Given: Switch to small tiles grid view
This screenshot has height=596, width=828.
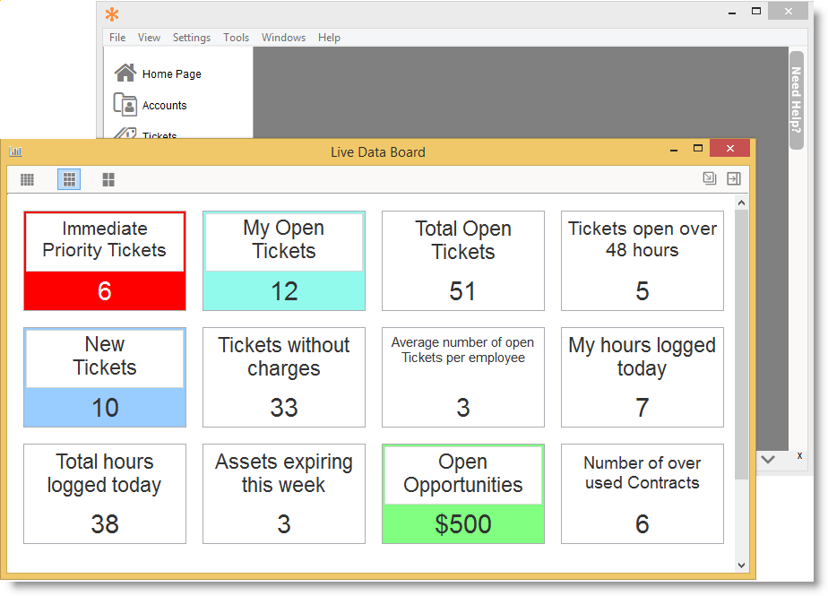Looking at the screenshot, I should point(28,180).
